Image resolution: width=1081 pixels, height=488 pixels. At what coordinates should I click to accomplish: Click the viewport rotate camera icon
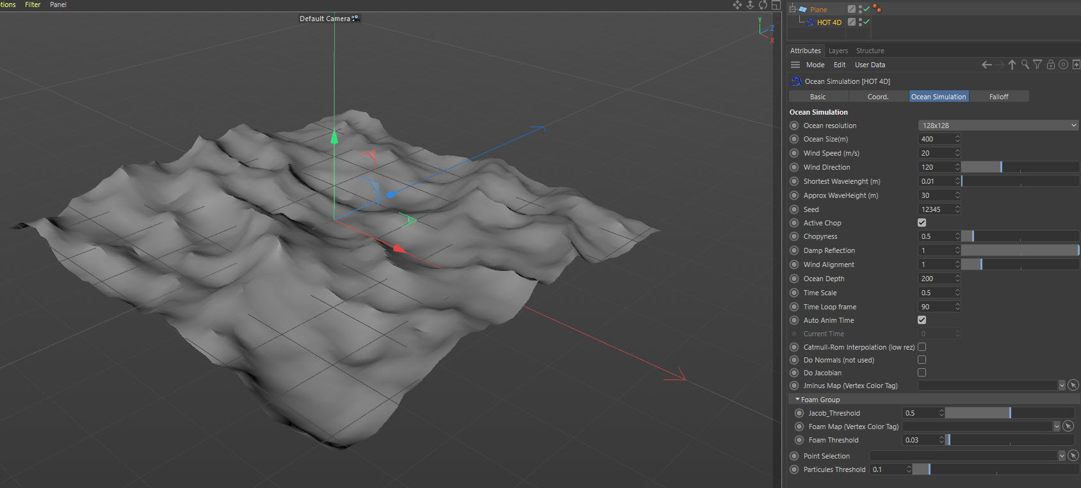coord(763,5)
